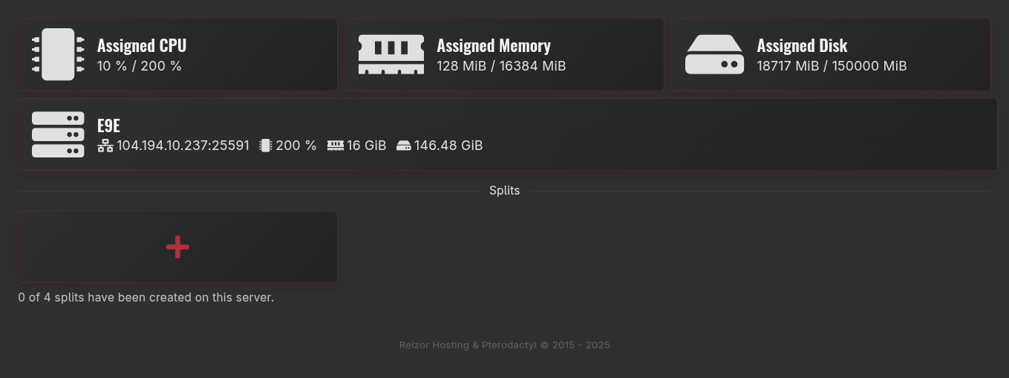
Task: Click the small memory icon beside 16 GiB
Action: click(x=336, y=146)
